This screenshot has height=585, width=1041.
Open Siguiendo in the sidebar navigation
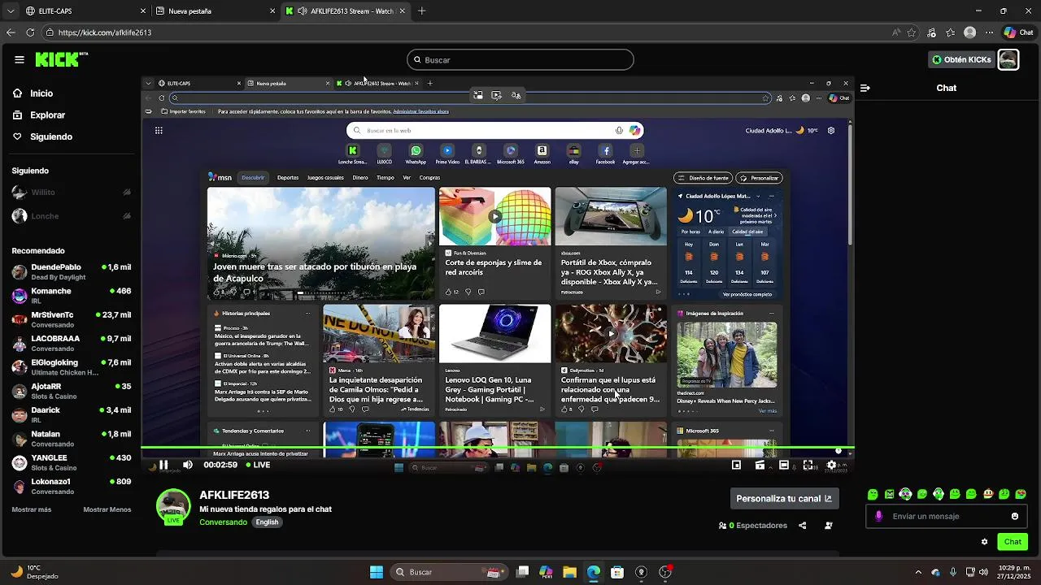point(50,136)
